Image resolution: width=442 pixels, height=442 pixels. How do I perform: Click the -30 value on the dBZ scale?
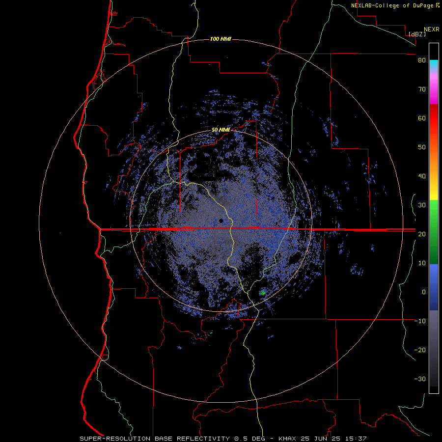420,379
